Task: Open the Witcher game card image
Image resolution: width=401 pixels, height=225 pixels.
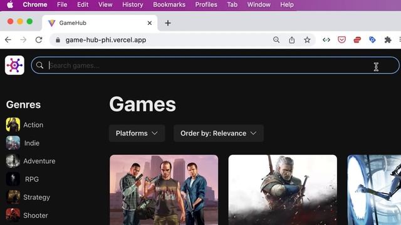Action: [283, 190]
